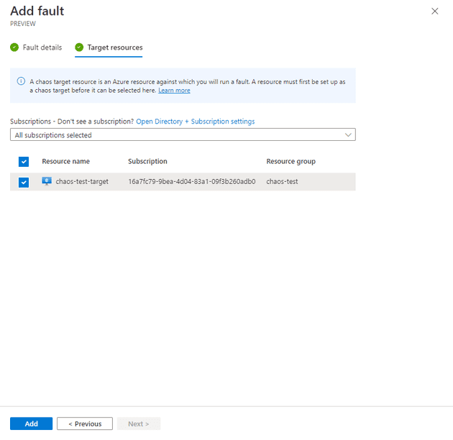Click the disabled Next button

[139, 423]
